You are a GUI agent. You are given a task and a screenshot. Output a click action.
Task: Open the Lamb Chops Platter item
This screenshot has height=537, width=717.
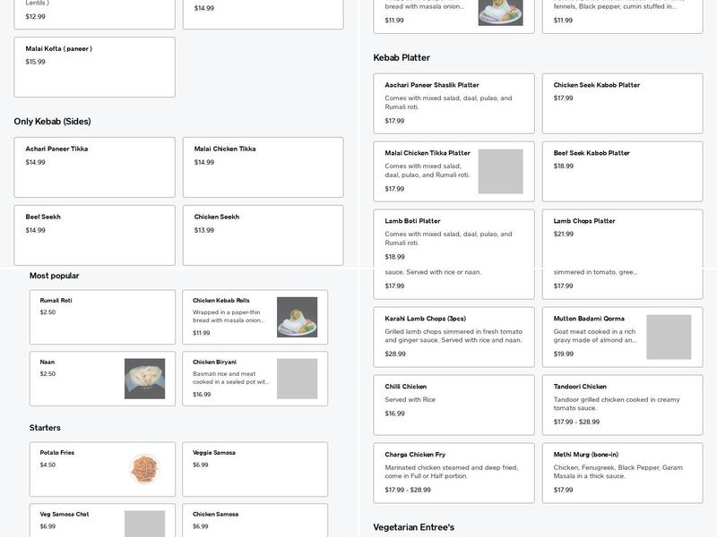click(622, 237)
